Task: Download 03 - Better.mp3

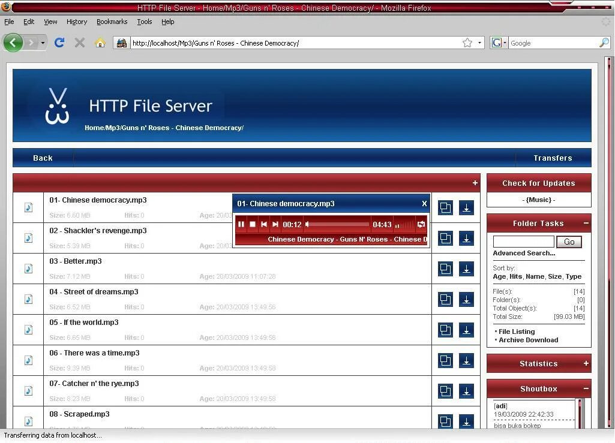Action: 466,269
